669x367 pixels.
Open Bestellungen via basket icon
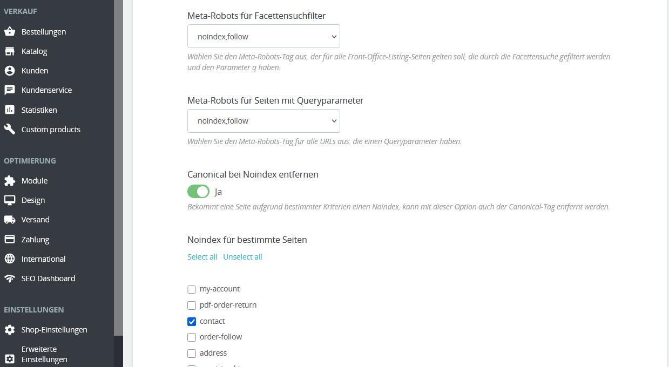tap(9, 32)
